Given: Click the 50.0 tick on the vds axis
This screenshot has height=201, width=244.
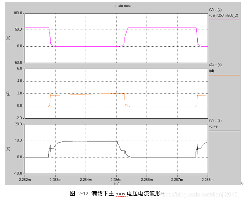Looking at the screenshot, I should pyautogui.click(x=18, y=30).
